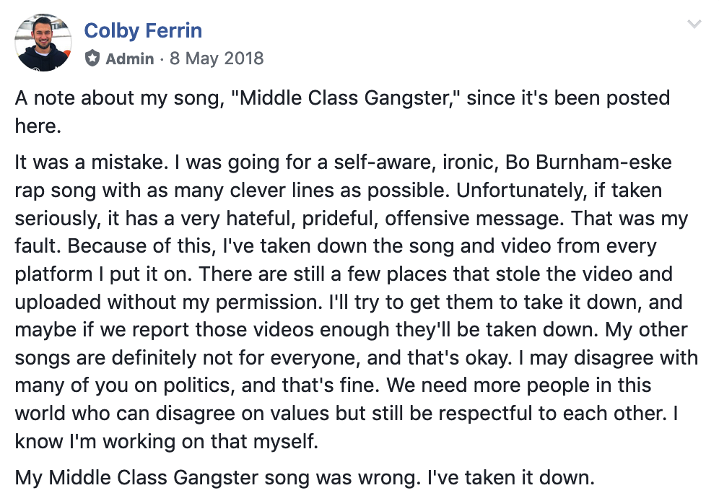Open the post options chevron menu
Screen dimensions: 719x501
(694, 24)
